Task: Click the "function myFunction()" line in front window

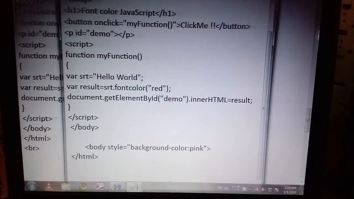Action: pyautogui.click(x=104, y=56)
